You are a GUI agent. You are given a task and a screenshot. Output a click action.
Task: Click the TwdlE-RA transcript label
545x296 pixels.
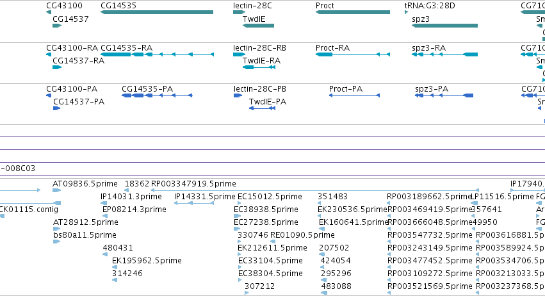coord(261,60)
